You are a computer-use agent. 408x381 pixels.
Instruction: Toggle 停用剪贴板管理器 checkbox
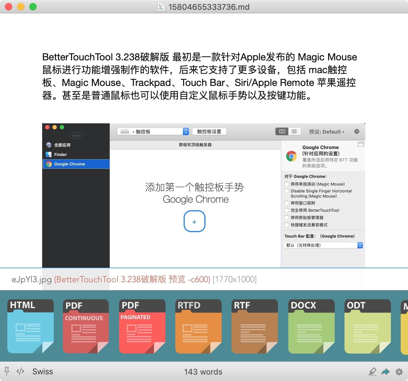pyautogui.click(x=286, y=218)
